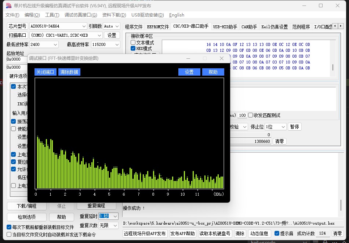Toggle 每次下载前都重新装载目标文件 checkbox

(x=9, y=227)
